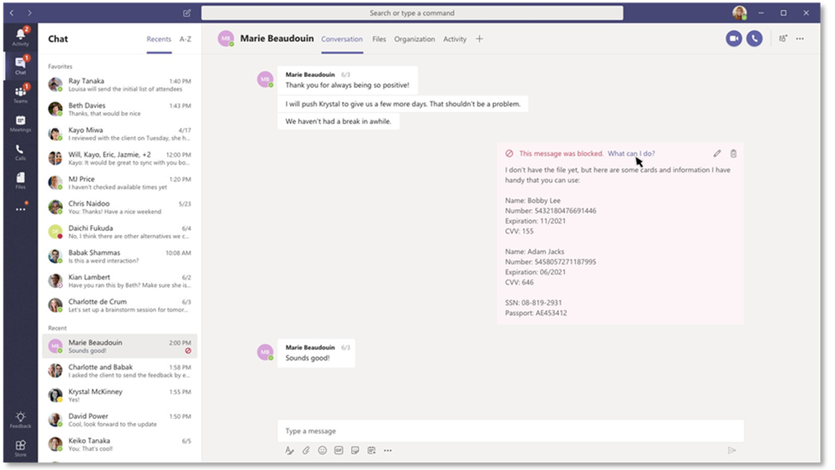Open the chat with Babak Shammas
The width and height of the screenshot is (835, 470).
(x=120, y=256)
